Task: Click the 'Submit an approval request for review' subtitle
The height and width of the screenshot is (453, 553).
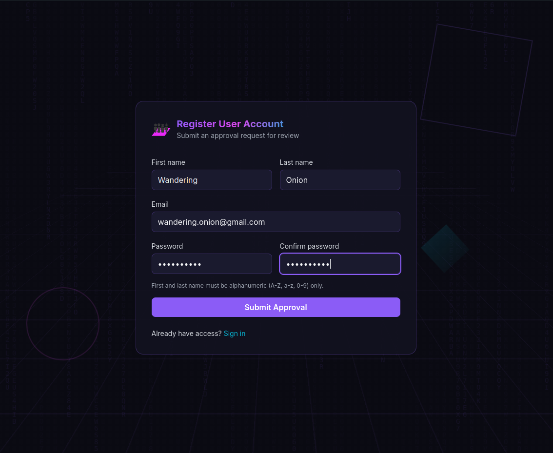Action: [x=237, y=136]
